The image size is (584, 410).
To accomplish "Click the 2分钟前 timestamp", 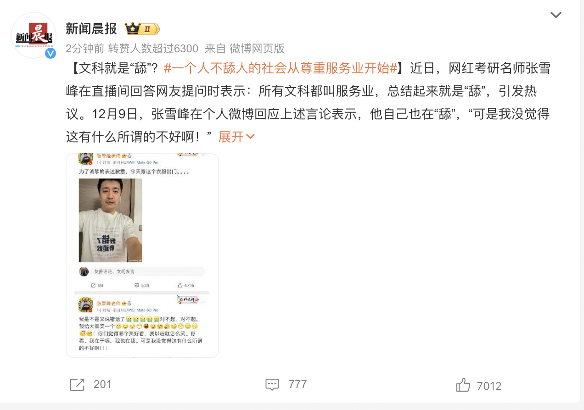I will coord(85,48).
